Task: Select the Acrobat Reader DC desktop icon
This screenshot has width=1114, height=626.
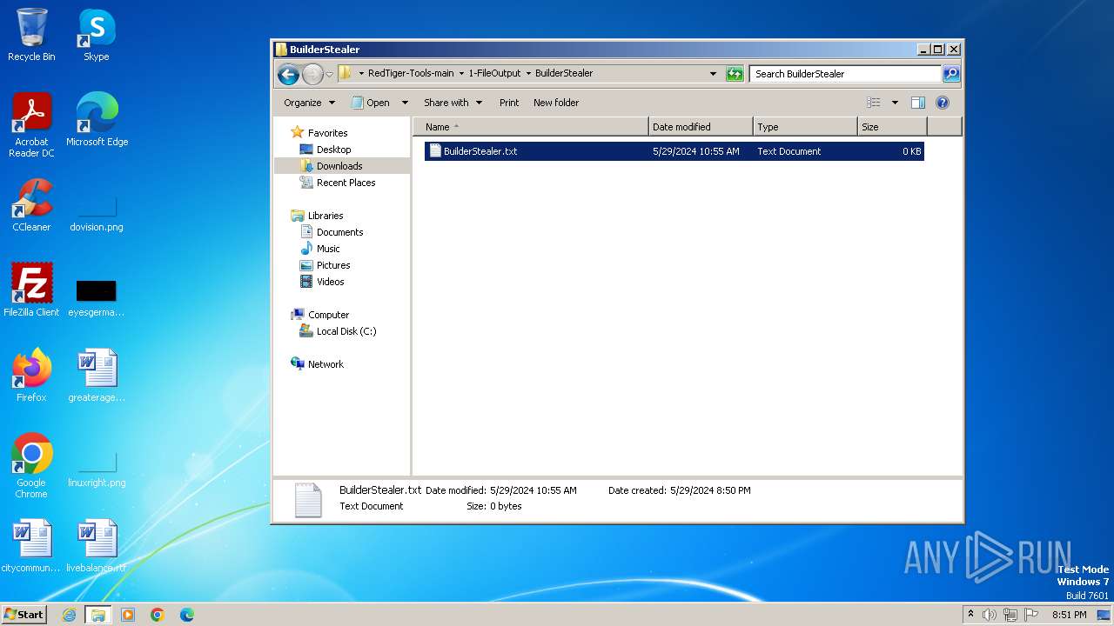Action: [x=31, y=125]
